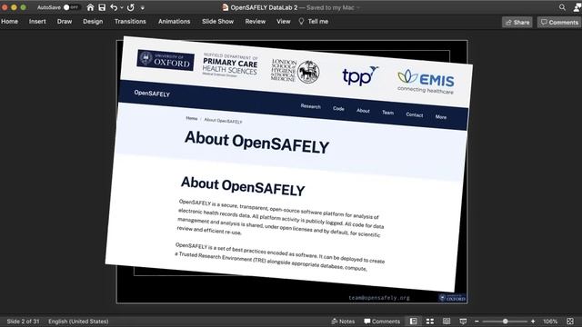Click Contact in the slide's navbar

[415, 115]
